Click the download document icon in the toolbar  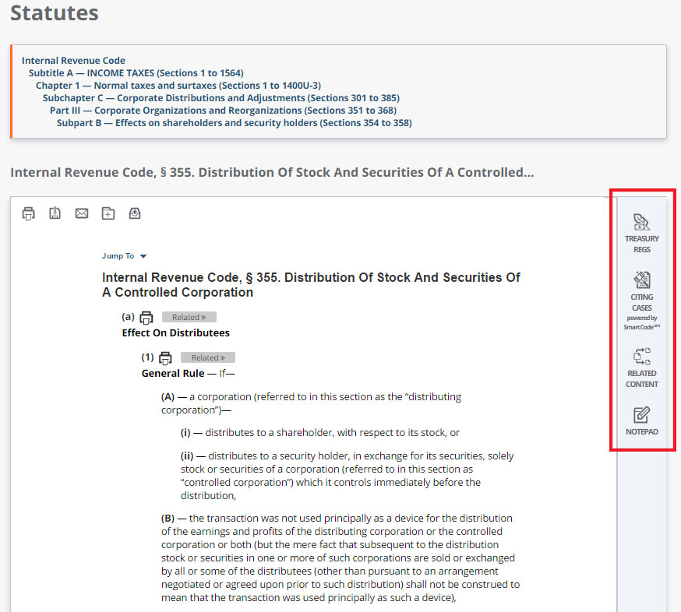[55, 213]
